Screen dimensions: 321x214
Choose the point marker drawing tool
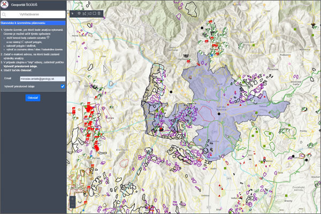(x=80, y=13)
